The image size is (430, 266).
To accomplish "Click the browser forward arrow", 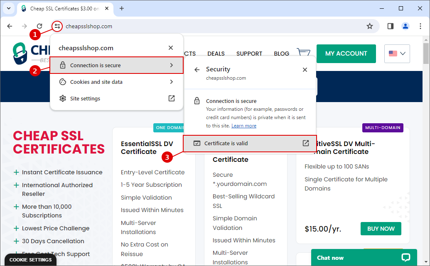I will [25, 26].
